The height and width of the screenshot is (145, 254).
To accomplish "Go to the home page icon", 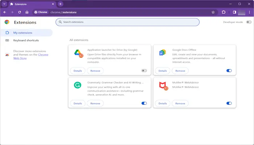I will (x=27, y=12).
